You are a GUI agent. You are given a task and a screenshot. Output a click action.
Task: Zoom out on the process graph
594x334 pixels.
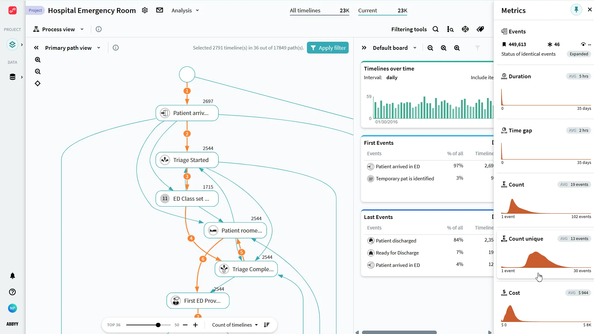pos(38,71)
